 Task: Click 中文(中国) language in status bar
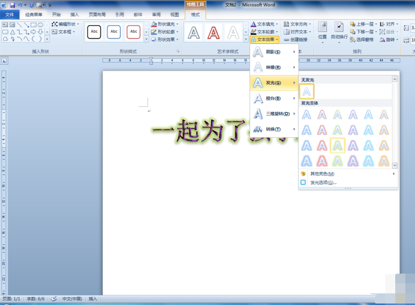pyautogui.click(x=72, y=299)
